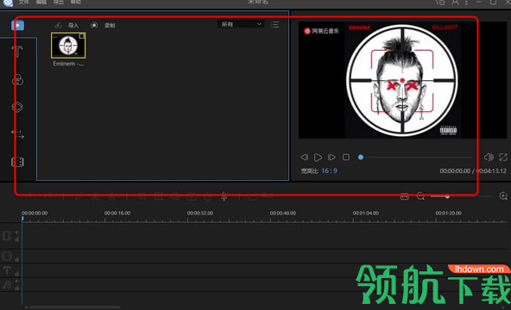Click the preview playback progress slider handle
511x310 pixels.
coord(361,158)
